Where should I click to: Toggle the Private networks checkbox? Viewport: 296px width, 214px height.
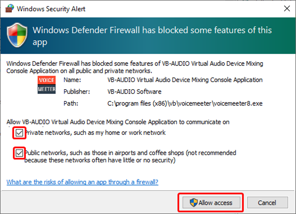(19, 133)
